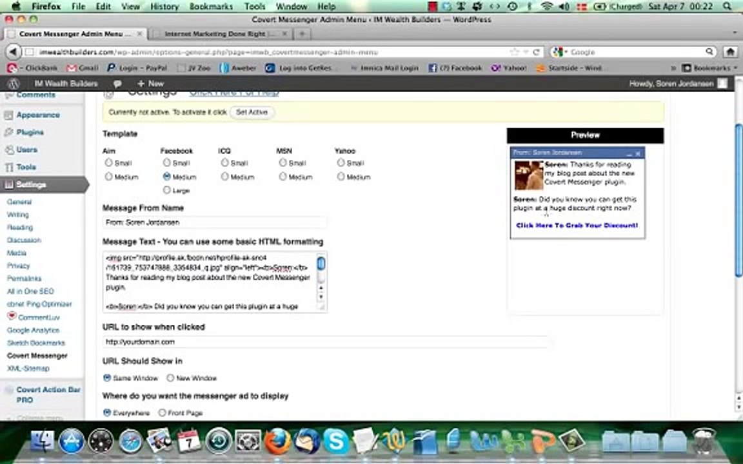Open the WordPress logo menu in admin bar
Screen dimensions: 743x464
point(14,84)
